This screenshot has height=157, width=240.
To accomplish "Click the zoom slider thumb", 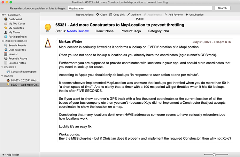I will tap(214, 155).
